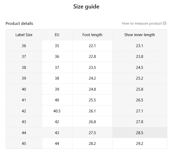Screen dimensions: 169x149
Task: Click the Shoe inner length column header
Action: click(140, 35)
